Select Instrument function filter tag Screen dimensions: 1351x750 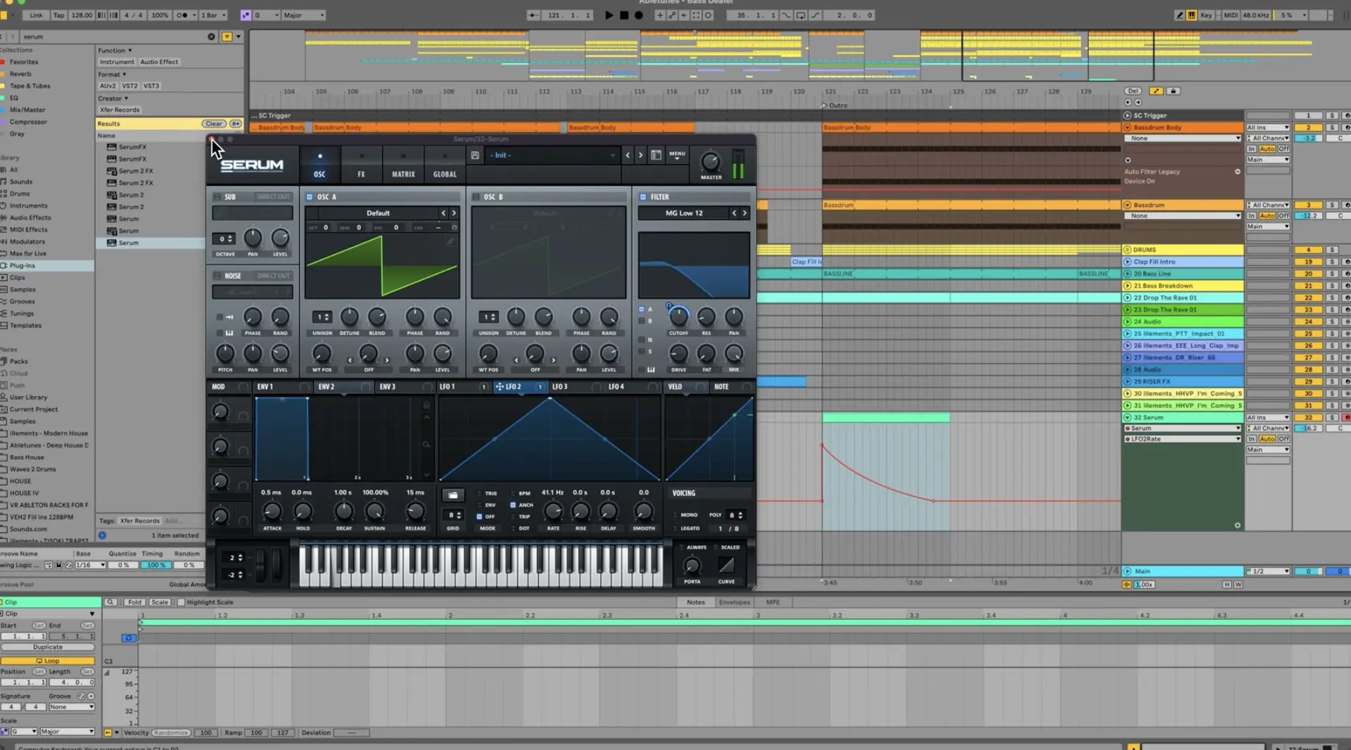pyautogui.click(x=117, y=62)
